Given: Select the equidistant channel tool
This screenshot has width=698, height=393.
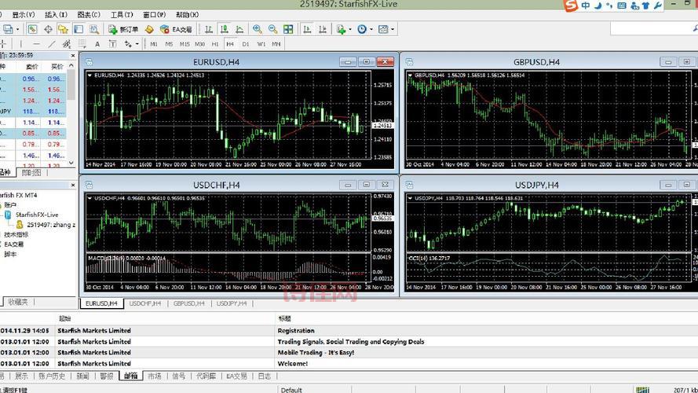Looking at the screenshot, I should (67, 44).
